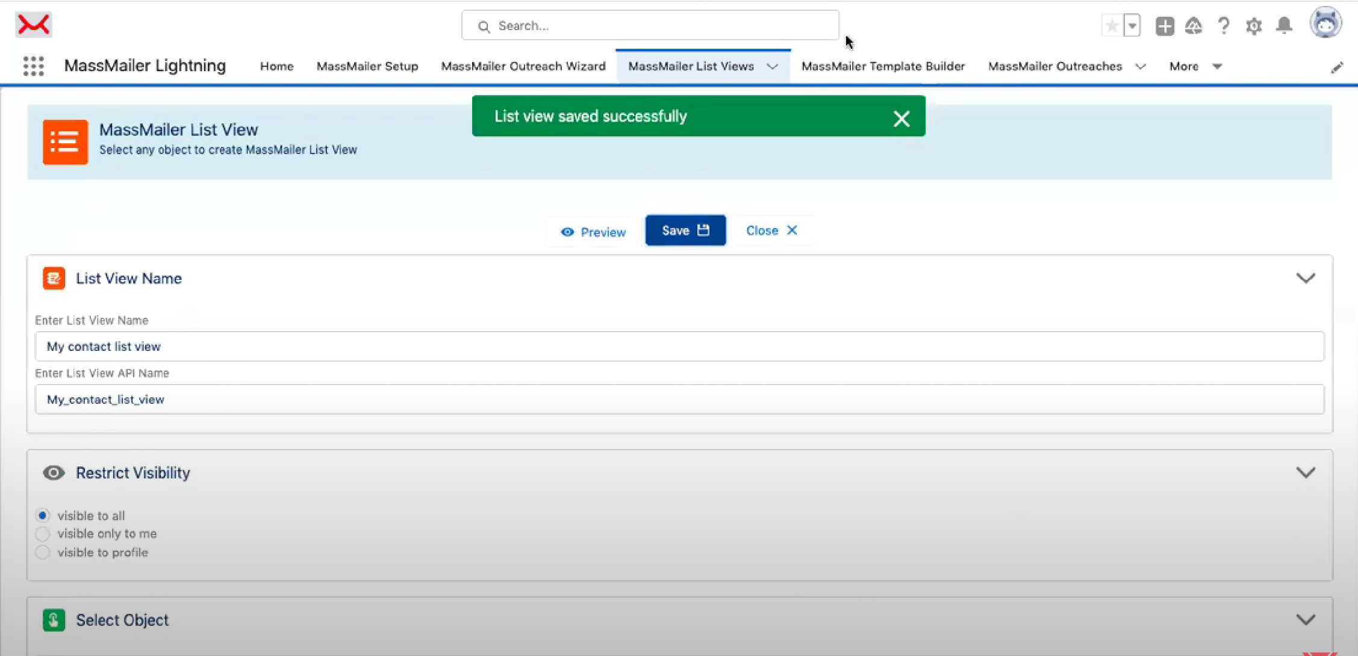The height and width of the screenshot is (656, 1358).
Task: Open the MassMailer Setup tab
Action: [x=367, y=66]
